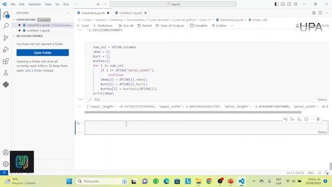Click the Open Folder button
The width and height of the screenshot is (332, 187).
tap(43, 52)
